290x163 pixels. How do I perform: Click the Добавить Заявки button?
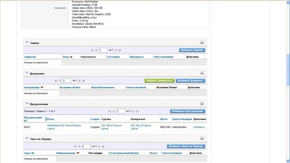click(192, 50)
